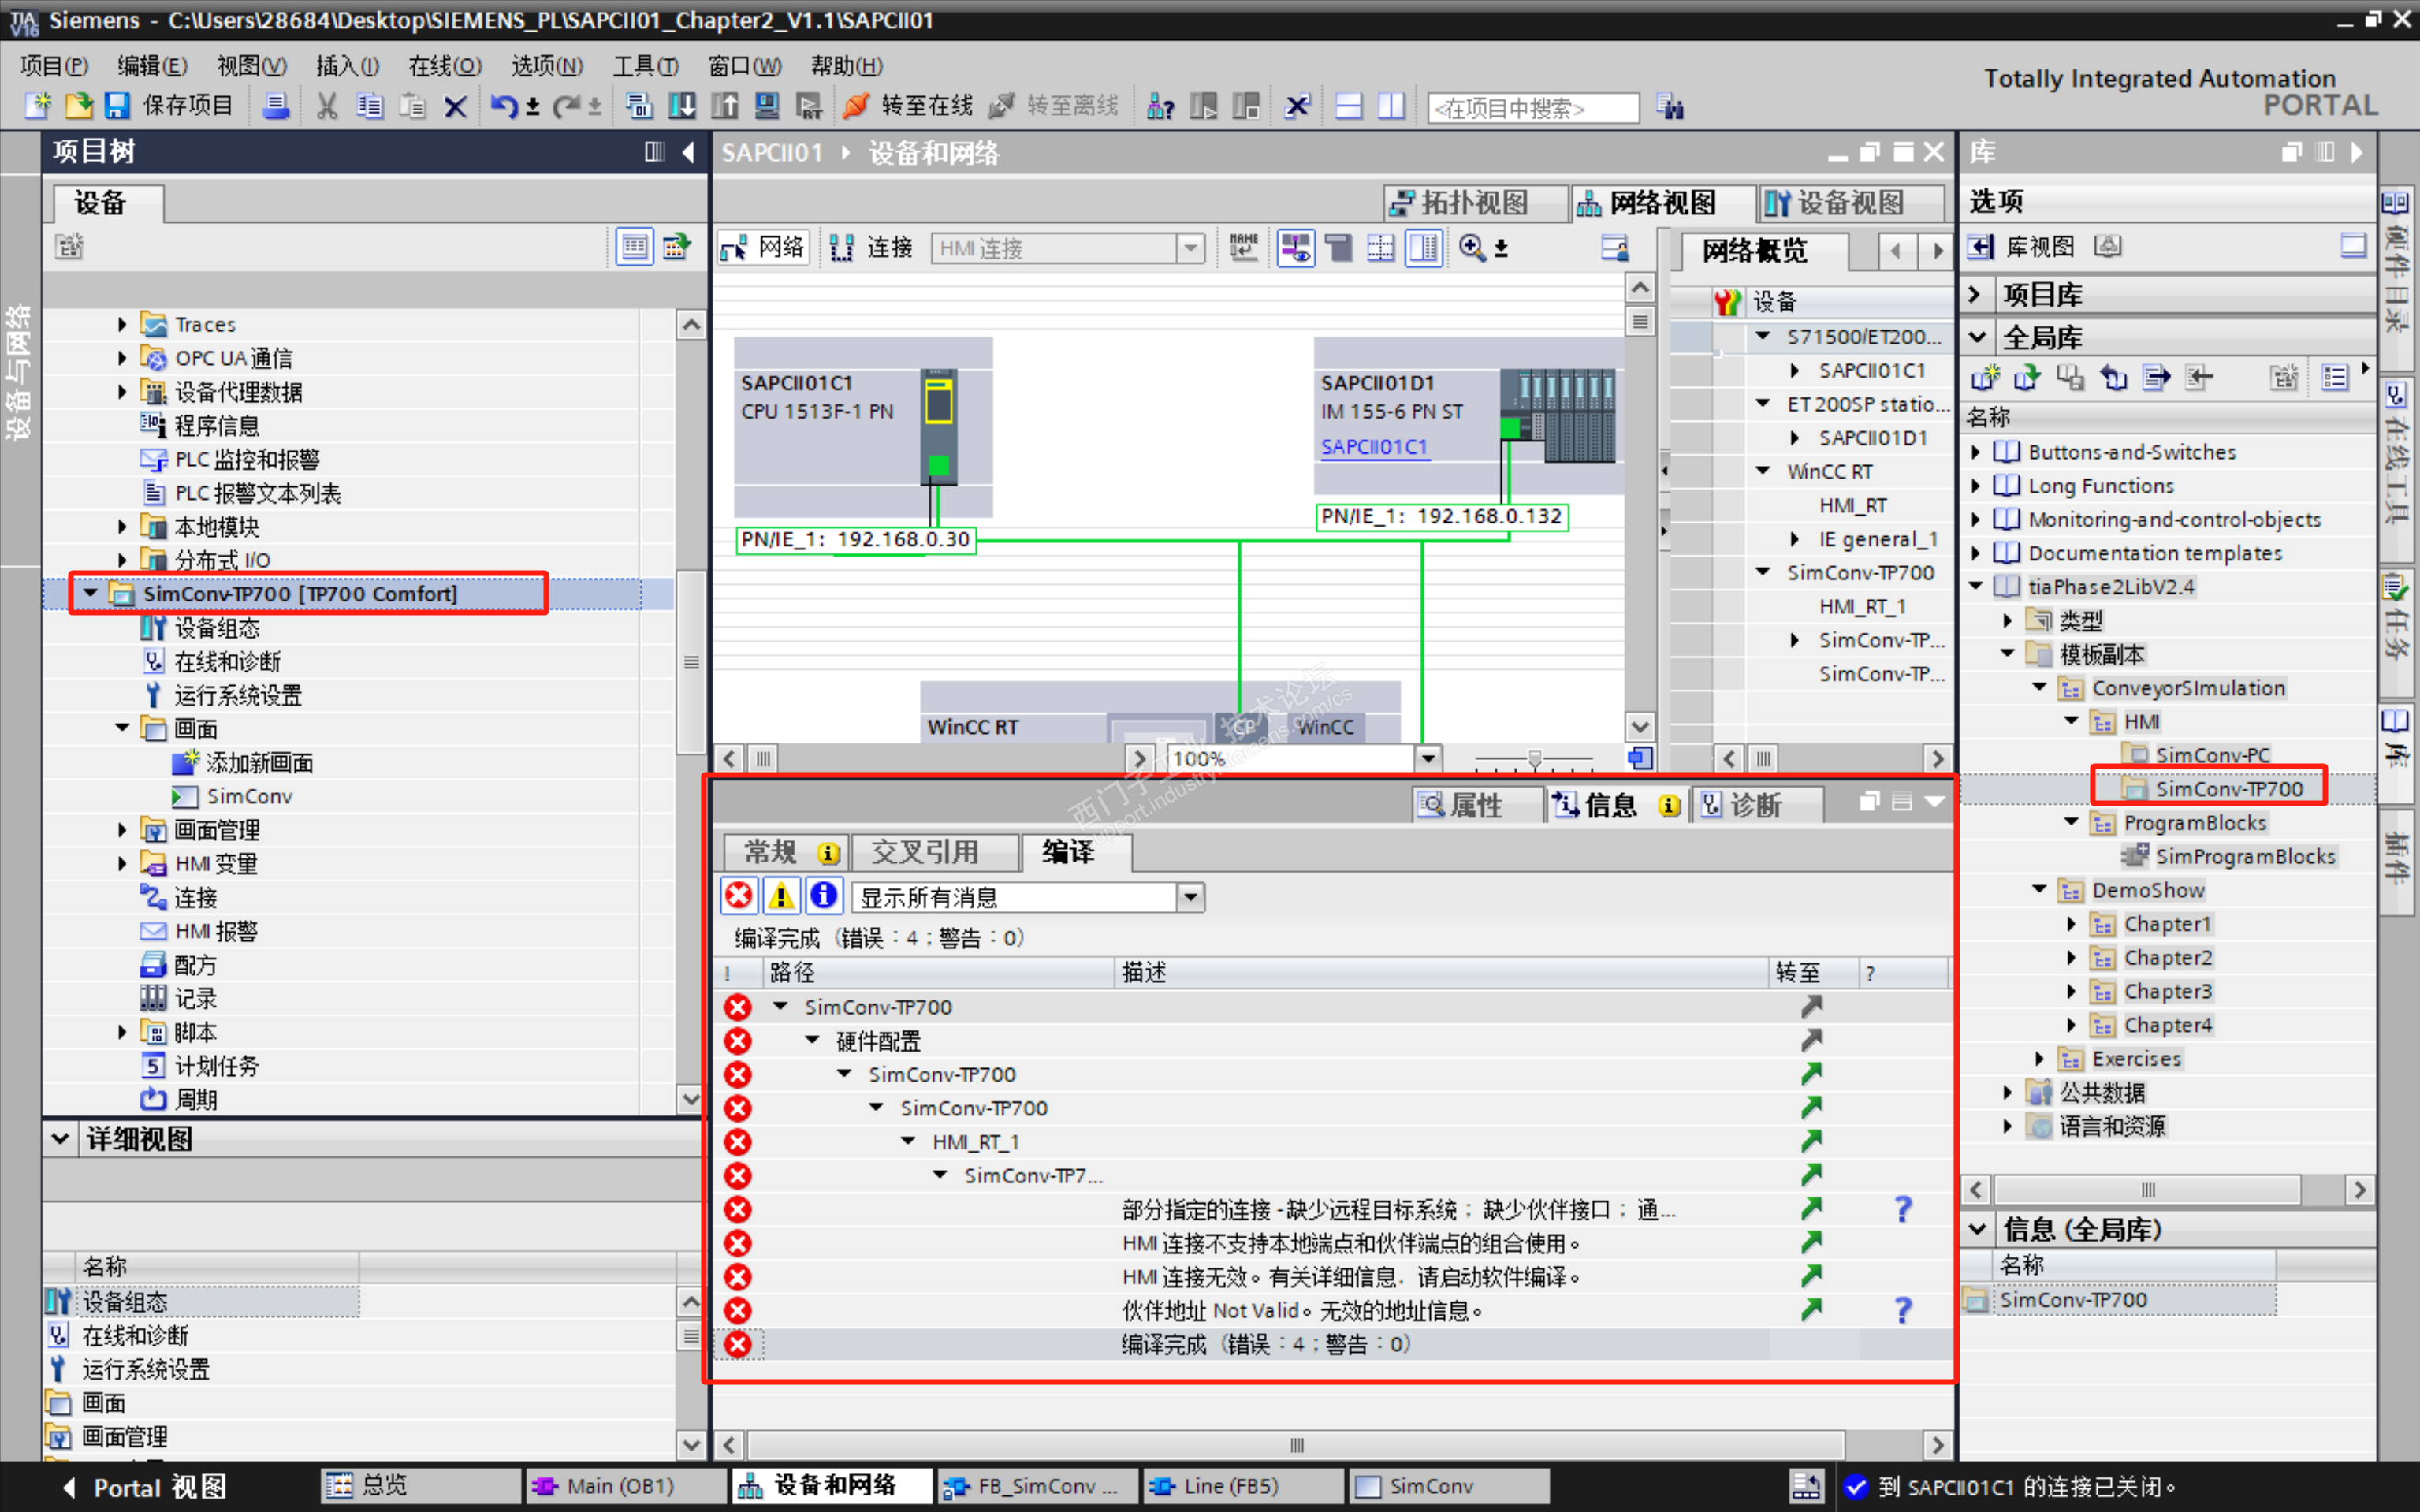2420x1512 pixels.
Task: Collapse the SimConv-TP700 device tree node
Action: (x=91, y=593)
